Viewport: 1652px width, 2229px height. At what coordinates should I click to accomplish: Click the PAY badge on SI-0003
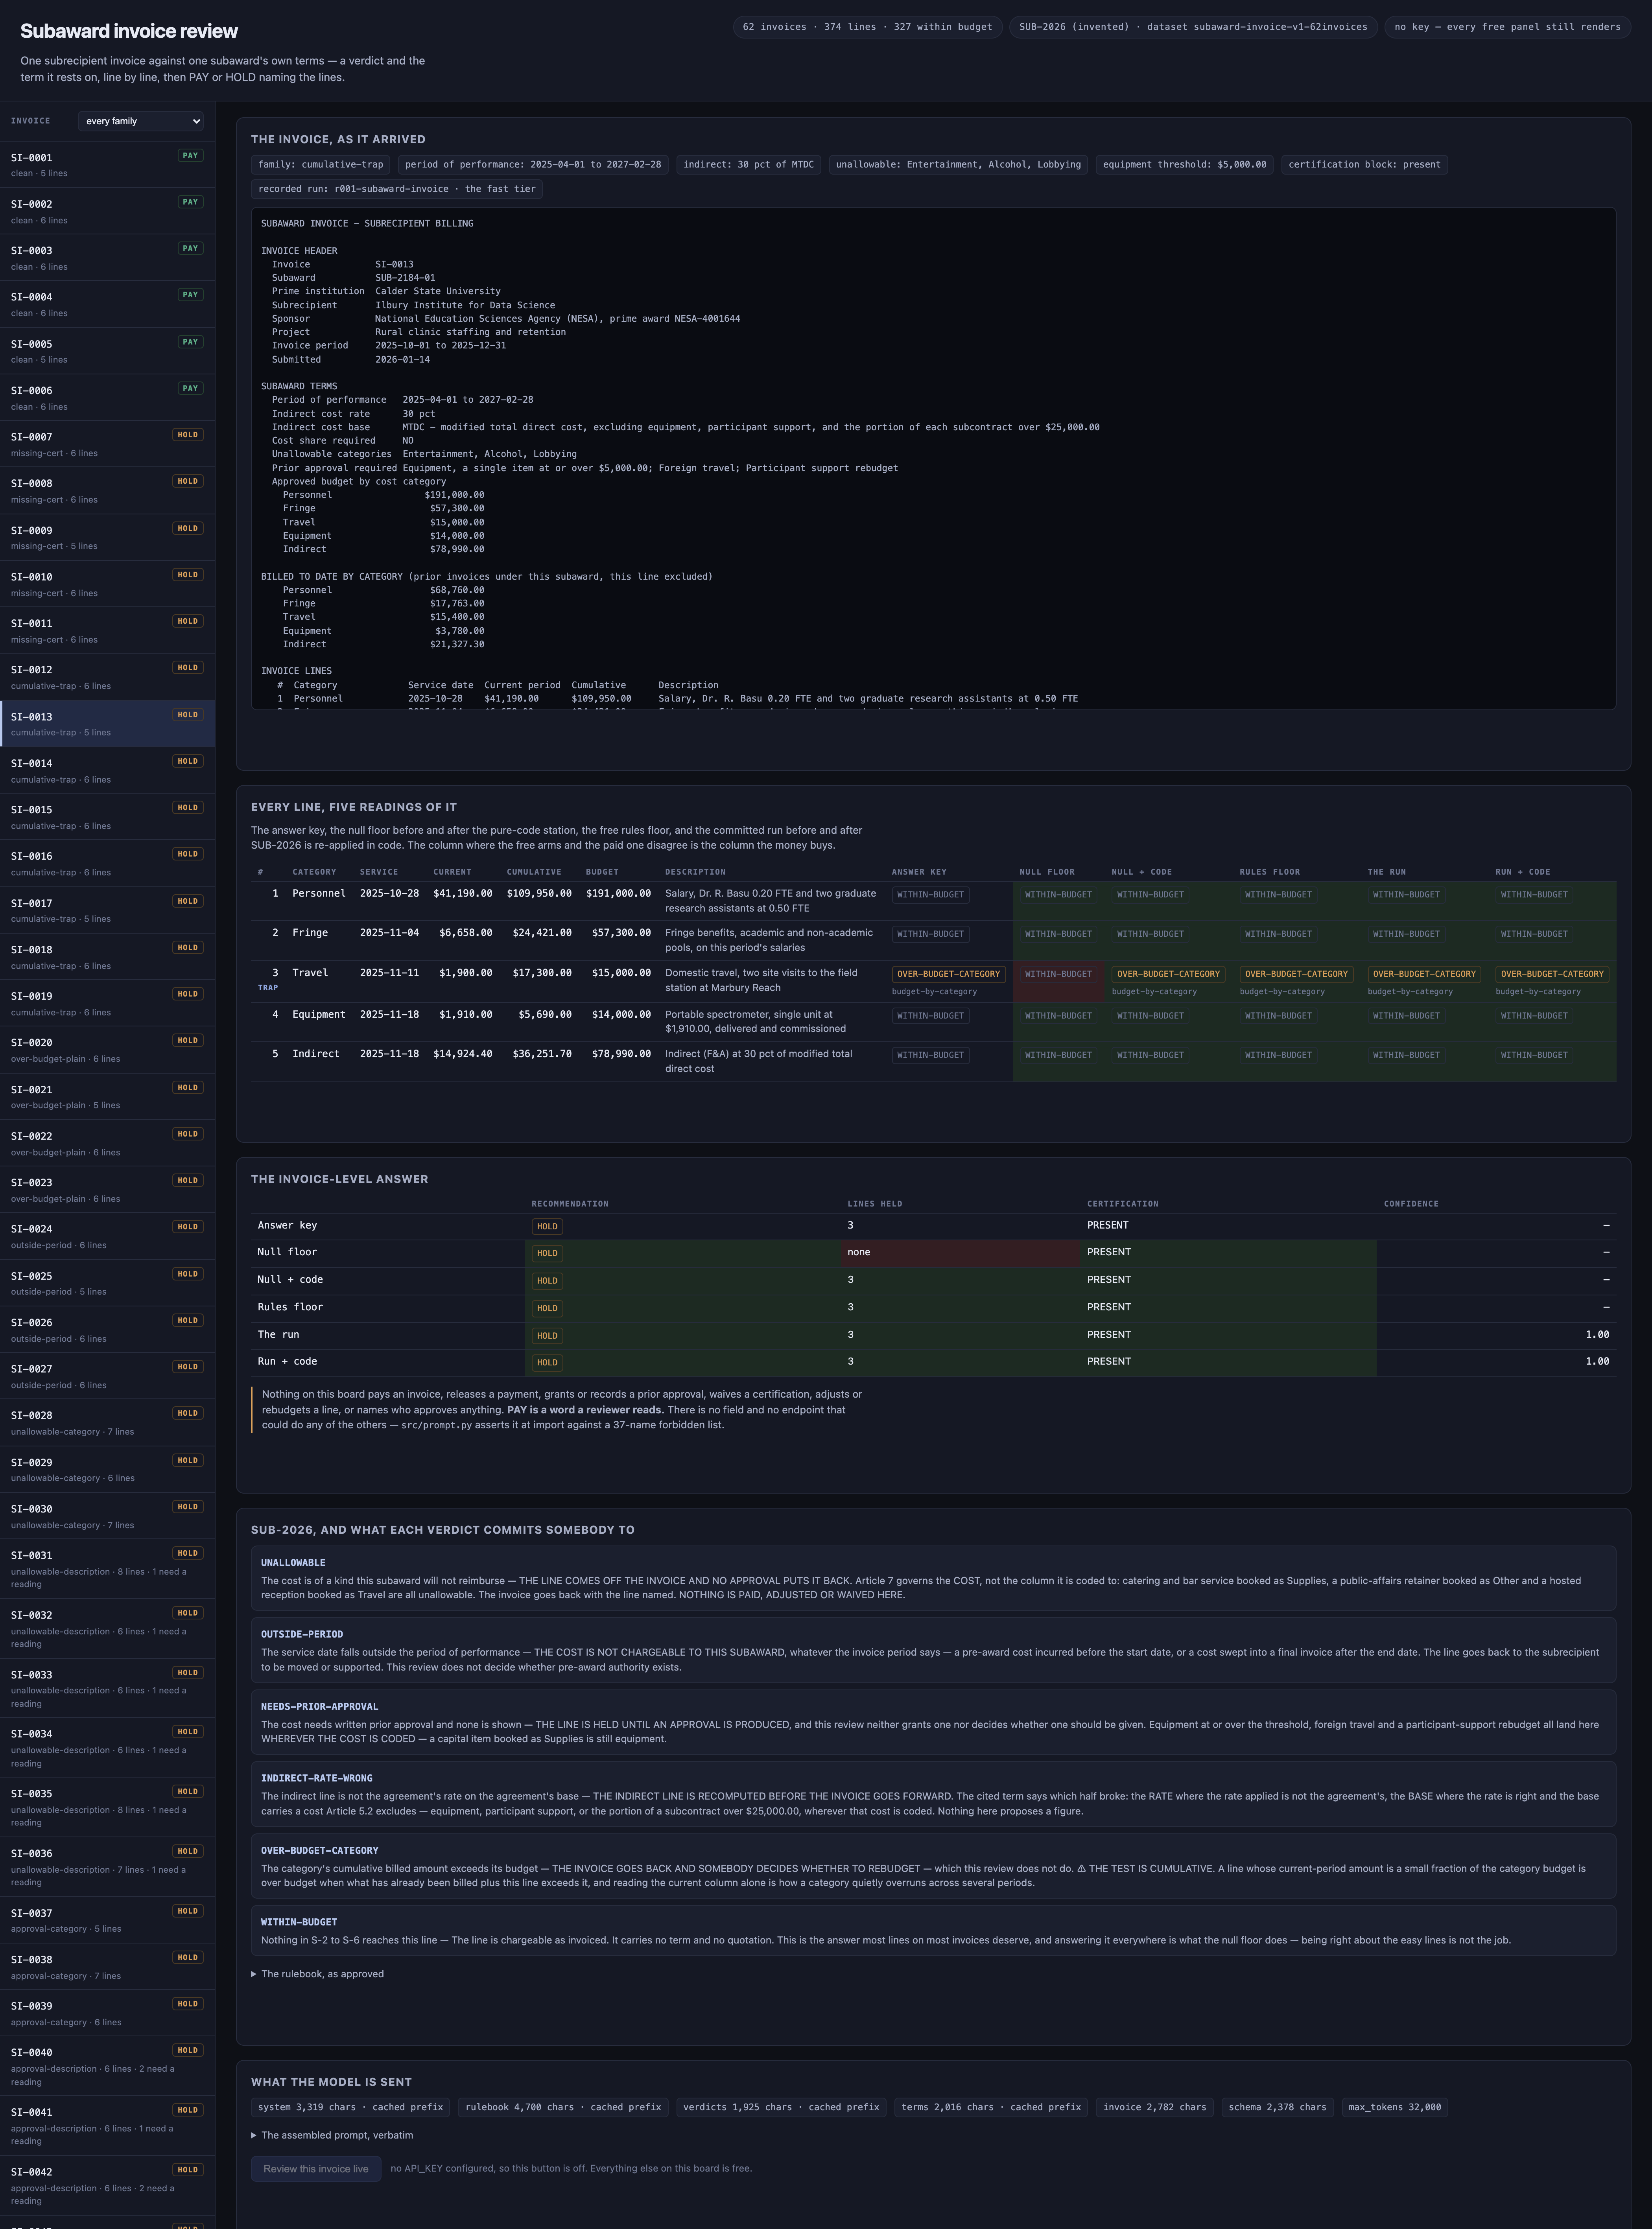[x=190, y=248]
